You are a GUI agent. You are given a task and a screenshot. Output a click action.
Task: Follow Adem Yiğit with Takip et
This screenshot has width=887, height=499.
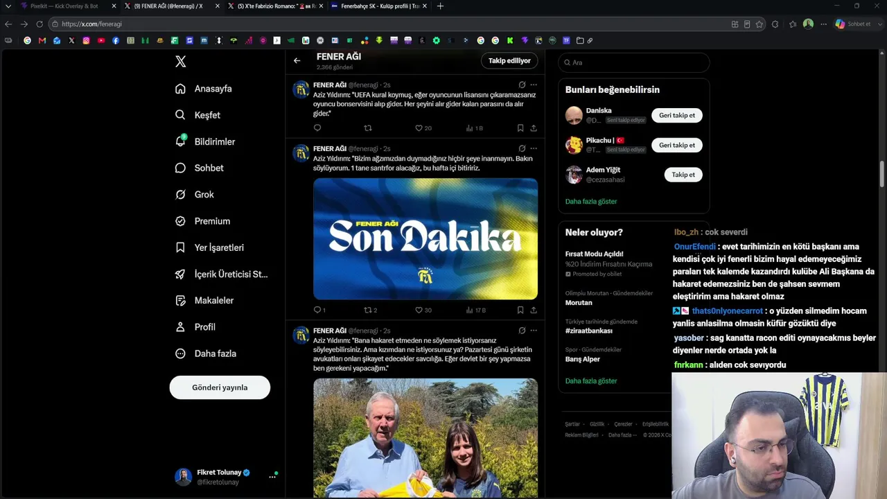[x=683, y=175]
